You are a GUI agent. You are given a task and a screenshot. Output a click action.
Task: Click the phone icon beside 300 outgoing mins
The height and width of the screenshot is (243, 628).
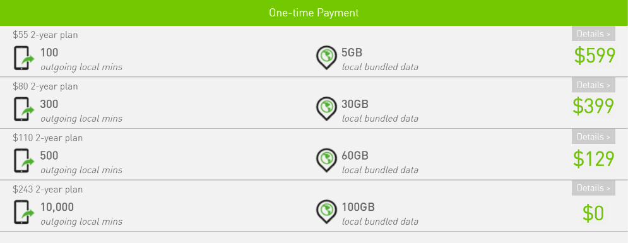pos(24,109)
